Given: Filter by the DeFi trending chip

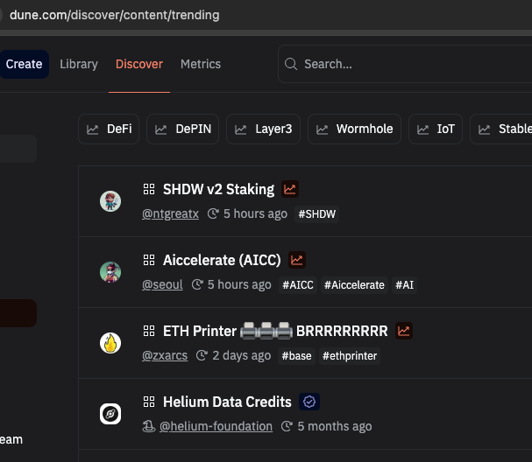Looking at the screenshot, I should click(109, 129).
